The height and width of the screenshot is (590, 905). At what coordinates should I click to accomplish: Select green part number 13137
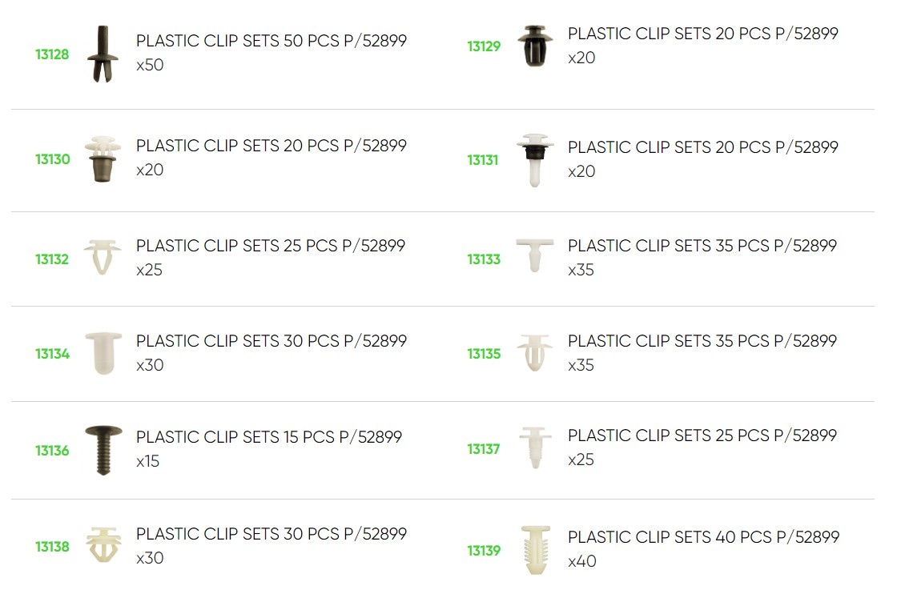(484, 449)
